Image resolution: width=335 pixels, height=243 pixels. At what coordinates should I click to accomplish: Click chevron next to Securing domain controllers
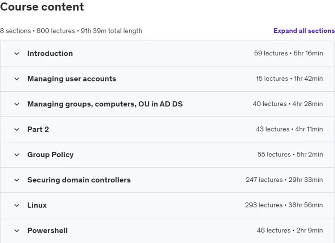[x=17, y=180]
